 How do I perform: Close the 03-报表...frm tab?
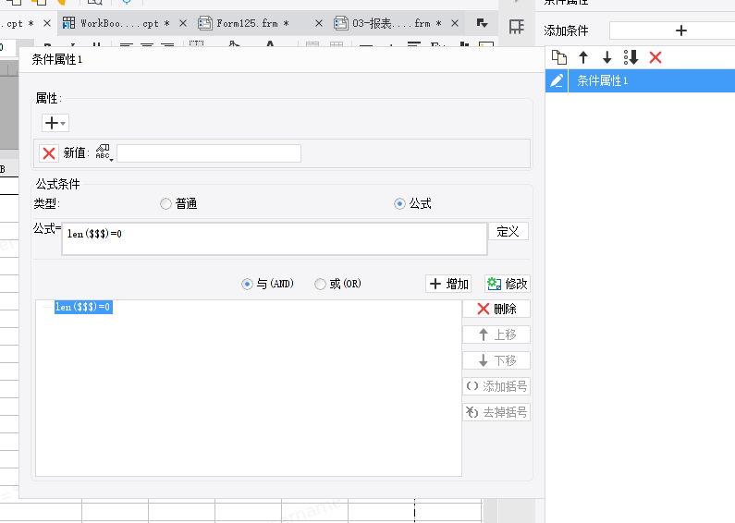[x=455, y=23]
